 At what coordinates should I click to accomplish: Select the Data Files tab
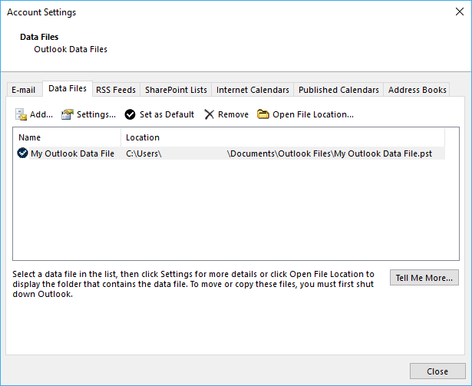click(68, 88)
